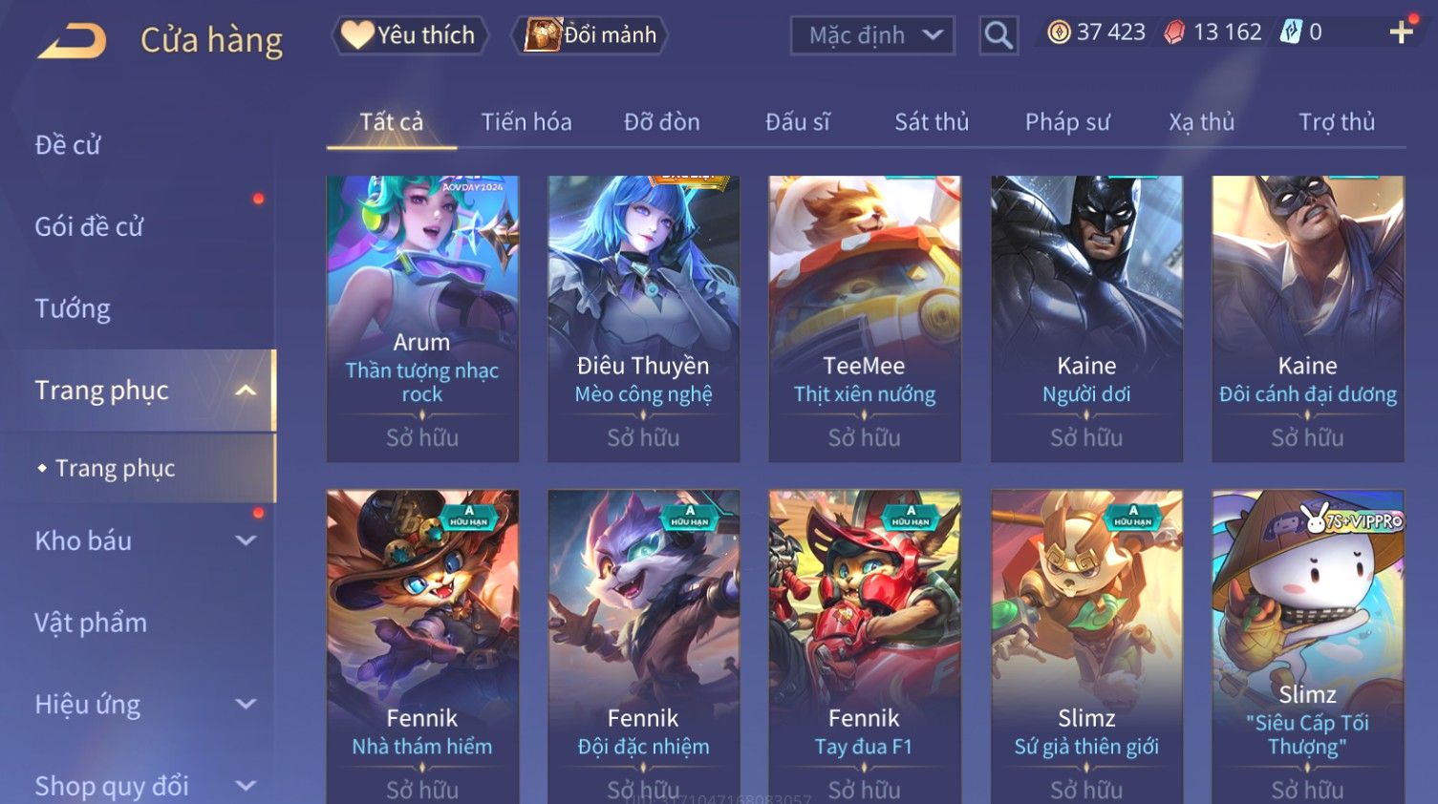Tap the blue voucher currency icon
Image resolution: width=1438 pixels, height=804 pixels.
click(x=1290, y=32)
